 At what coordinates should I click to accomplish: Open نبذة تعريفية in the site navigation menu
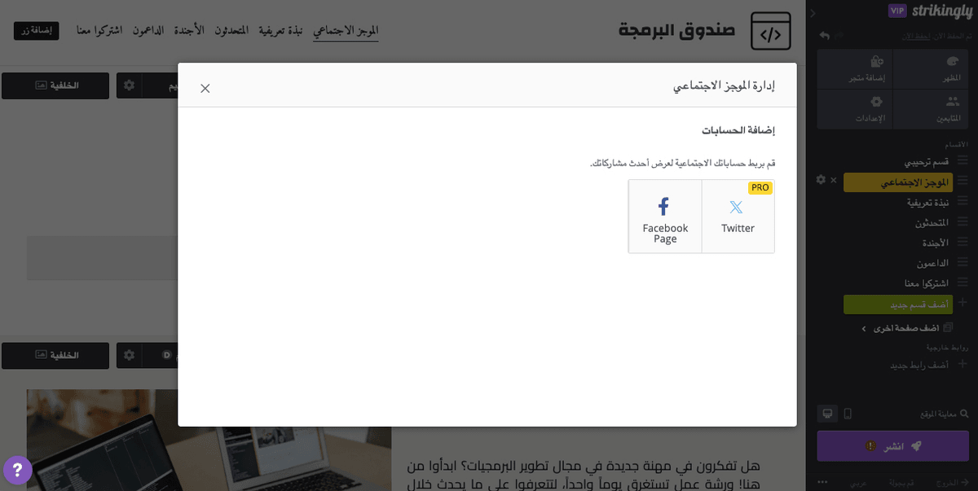[280, 30]
